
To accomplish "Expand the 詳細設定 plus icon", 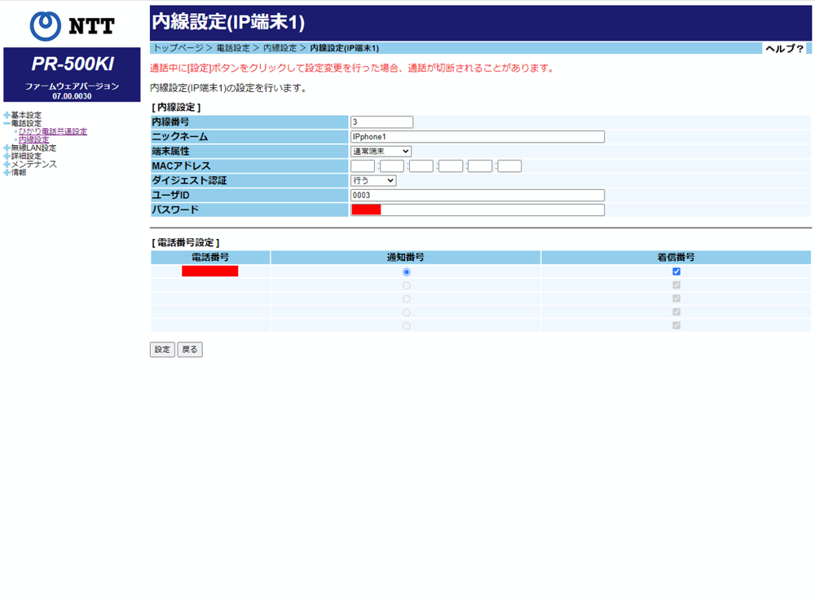I will pos(7,156).
